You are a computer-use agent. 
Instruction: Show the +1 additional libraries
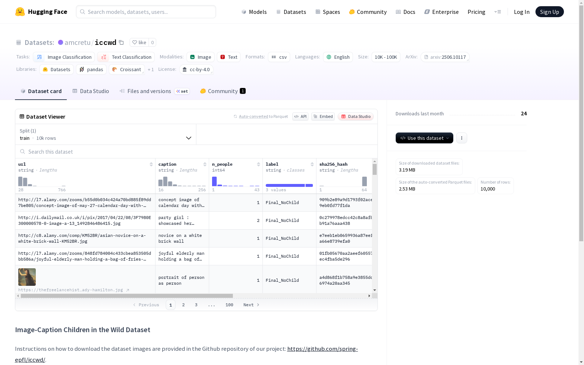[x=151, y=69]
